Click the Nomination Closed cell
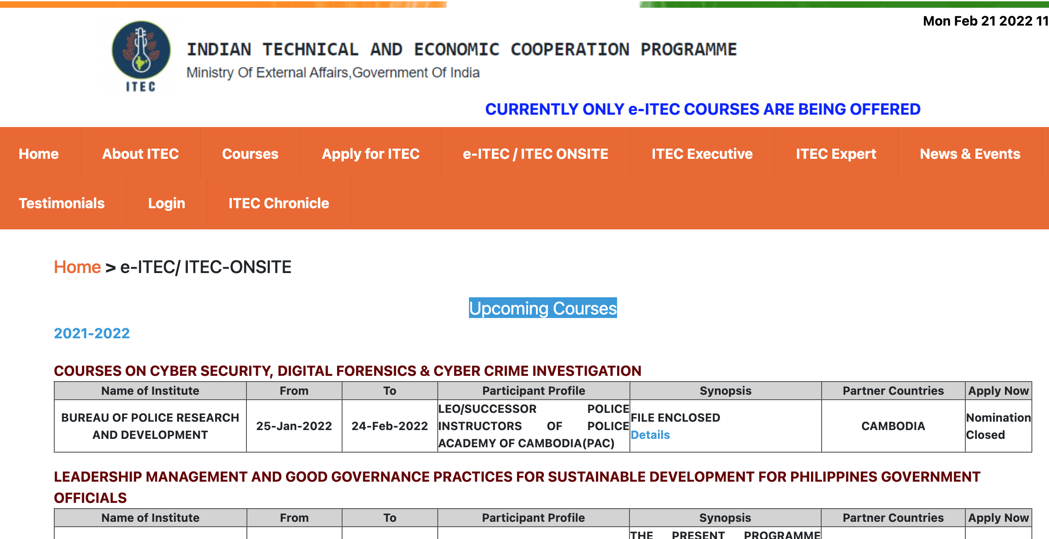1049x539 pixels. 998,426
